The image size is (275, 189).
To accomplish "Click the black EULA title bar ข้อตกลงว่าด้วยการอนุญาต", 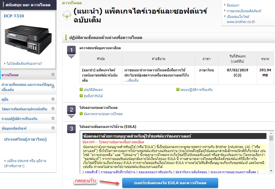I will pos(174,136).
